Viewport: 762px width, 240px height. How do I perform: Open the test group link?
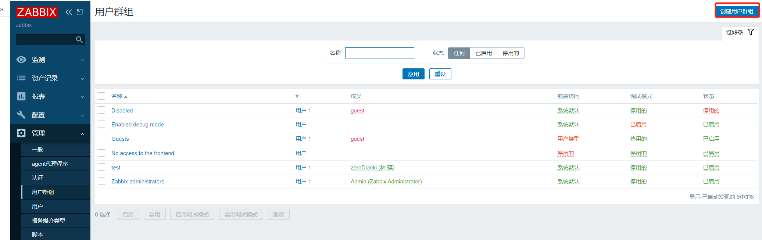pyautogui.click(x=116, y=168)
